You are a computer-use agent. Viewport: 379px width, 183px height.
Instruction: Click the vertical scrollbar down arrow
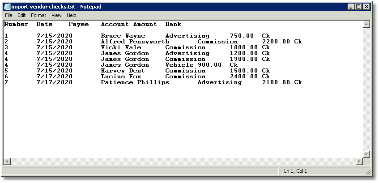[366, 154]
